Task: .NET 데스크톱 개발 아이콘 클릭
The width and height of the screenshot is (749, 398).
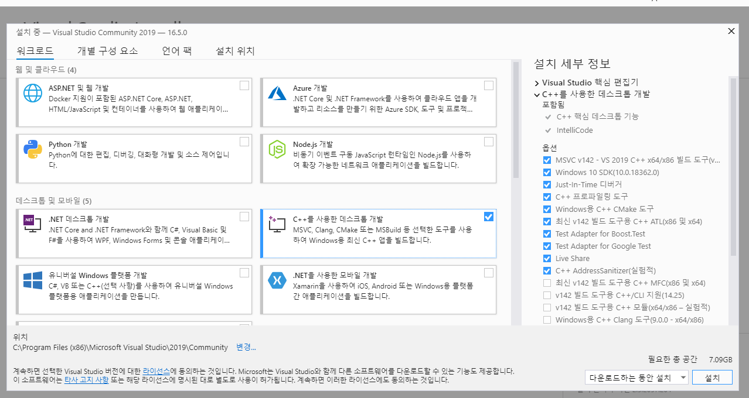Action: (33, 224)
